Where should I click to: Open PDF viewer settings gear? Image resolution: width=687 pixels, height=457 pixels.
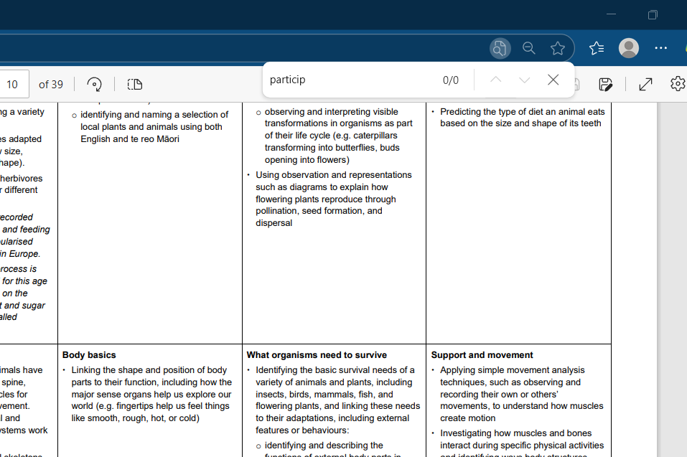coord(677,84)
